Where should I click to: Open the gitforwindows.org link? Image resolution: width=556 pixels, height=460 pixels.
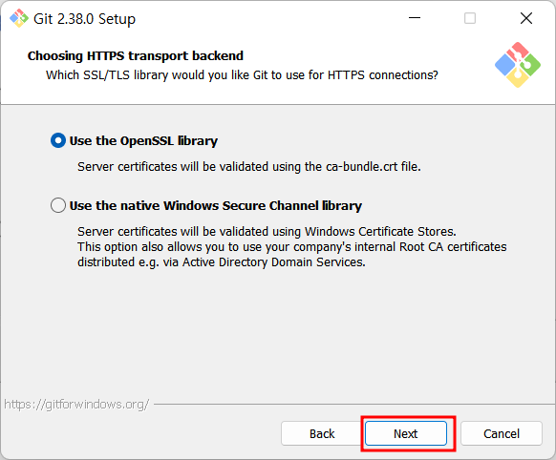tap(76, 405)
